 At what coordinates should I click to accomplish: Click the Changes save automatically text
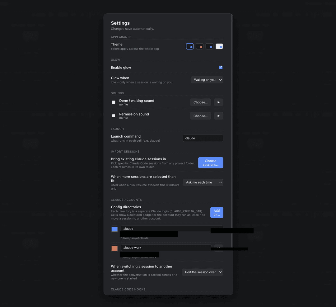tap(132, 29)
